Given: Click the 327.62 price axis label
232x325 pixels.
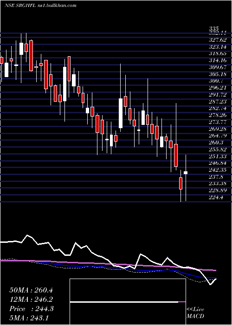Looking at the screenshot, I should click(218, 40).
